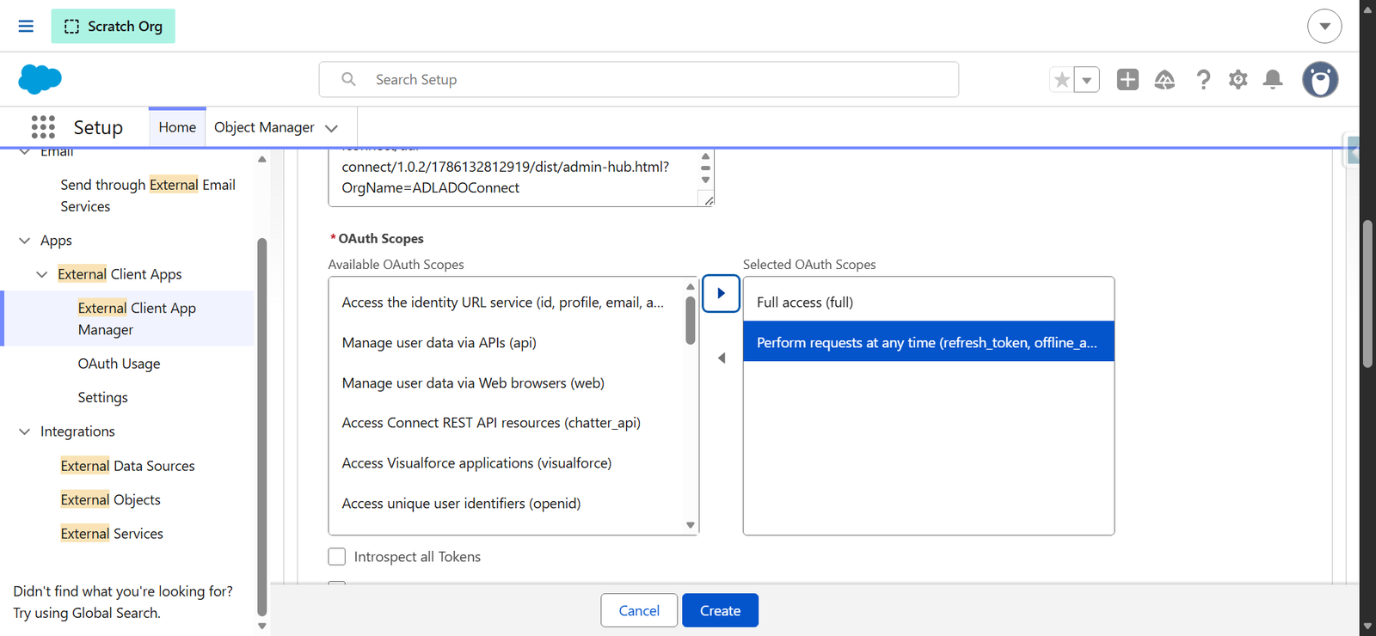The width and height of the screenshot is (1376, 636).
Task: Open the External Client Apps tree item
Action: tap(120, 274)
